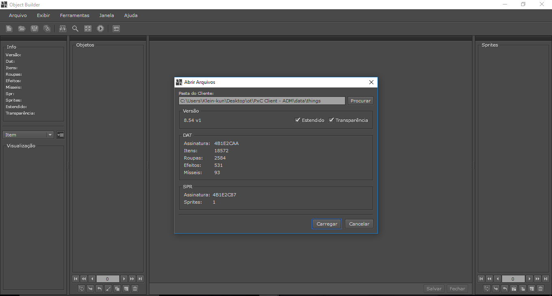Click fast-forward double-arrow in Objetos panel
The image size is (552, 296).
click(132, 279)
